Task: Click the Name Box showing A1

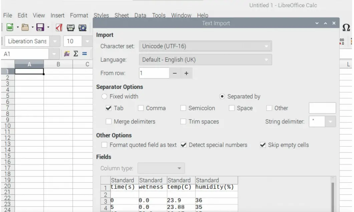Action: click(25, 54)
